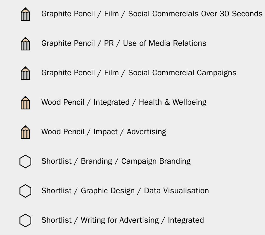Select the Shortlist hexagon icon beside Data Visualisation
This screenshot has height=235, width=265.
(x=25, y=191)
